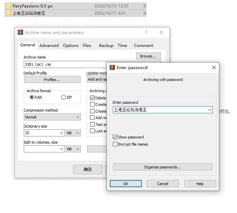The image size is (237, 213).
Task: Close the Enter password dialog
Action: click(x=214, y=67)
